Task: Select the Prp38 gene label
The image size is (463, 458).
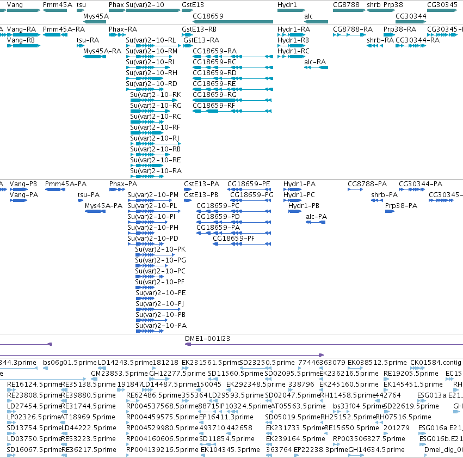Action: pyautogui.click(x=393, y=5)
